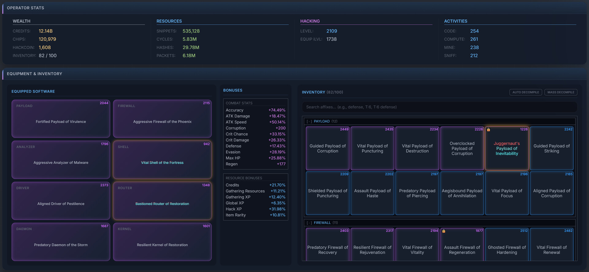Click Aligned Driver of Pestilence slot
This screenshot has width=589, height=272.
pyautogui.click(x=61, y=201)
